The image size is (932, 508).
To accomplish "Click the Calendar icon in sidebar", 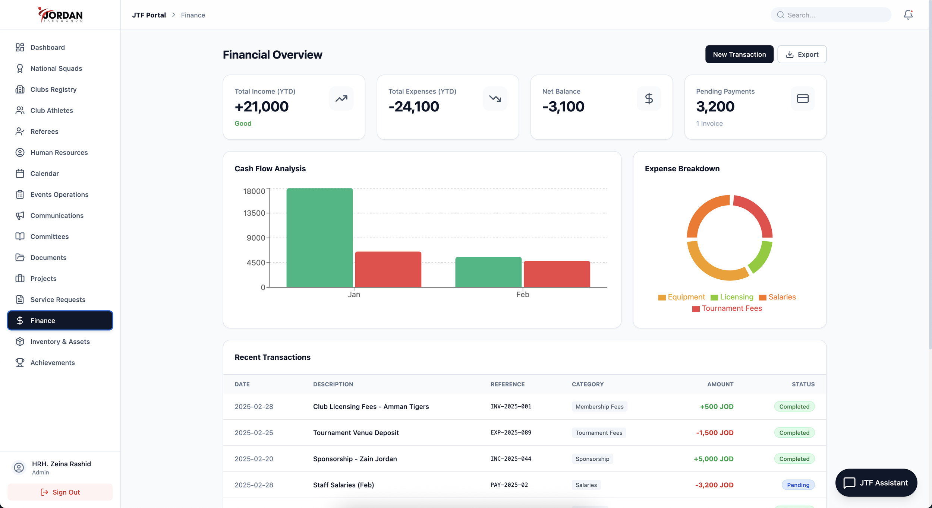I will [20, 174].
